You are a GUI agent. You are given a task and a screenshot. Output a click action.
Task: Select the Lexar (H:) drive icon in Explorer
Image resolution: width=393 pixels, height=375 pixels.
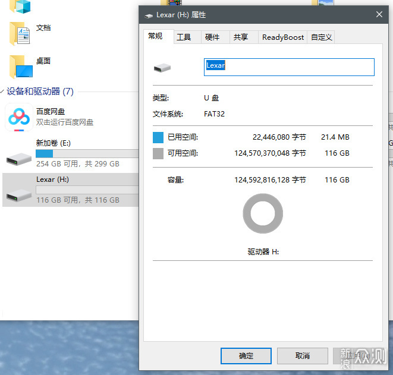coord(19,196)
